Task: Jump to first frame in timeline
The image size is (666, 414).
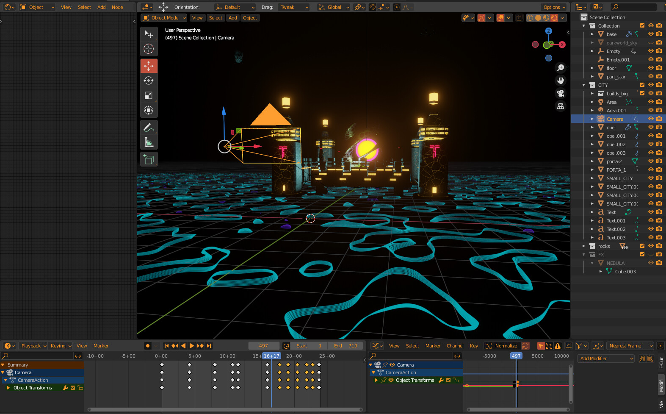Action: click(166, 346)
